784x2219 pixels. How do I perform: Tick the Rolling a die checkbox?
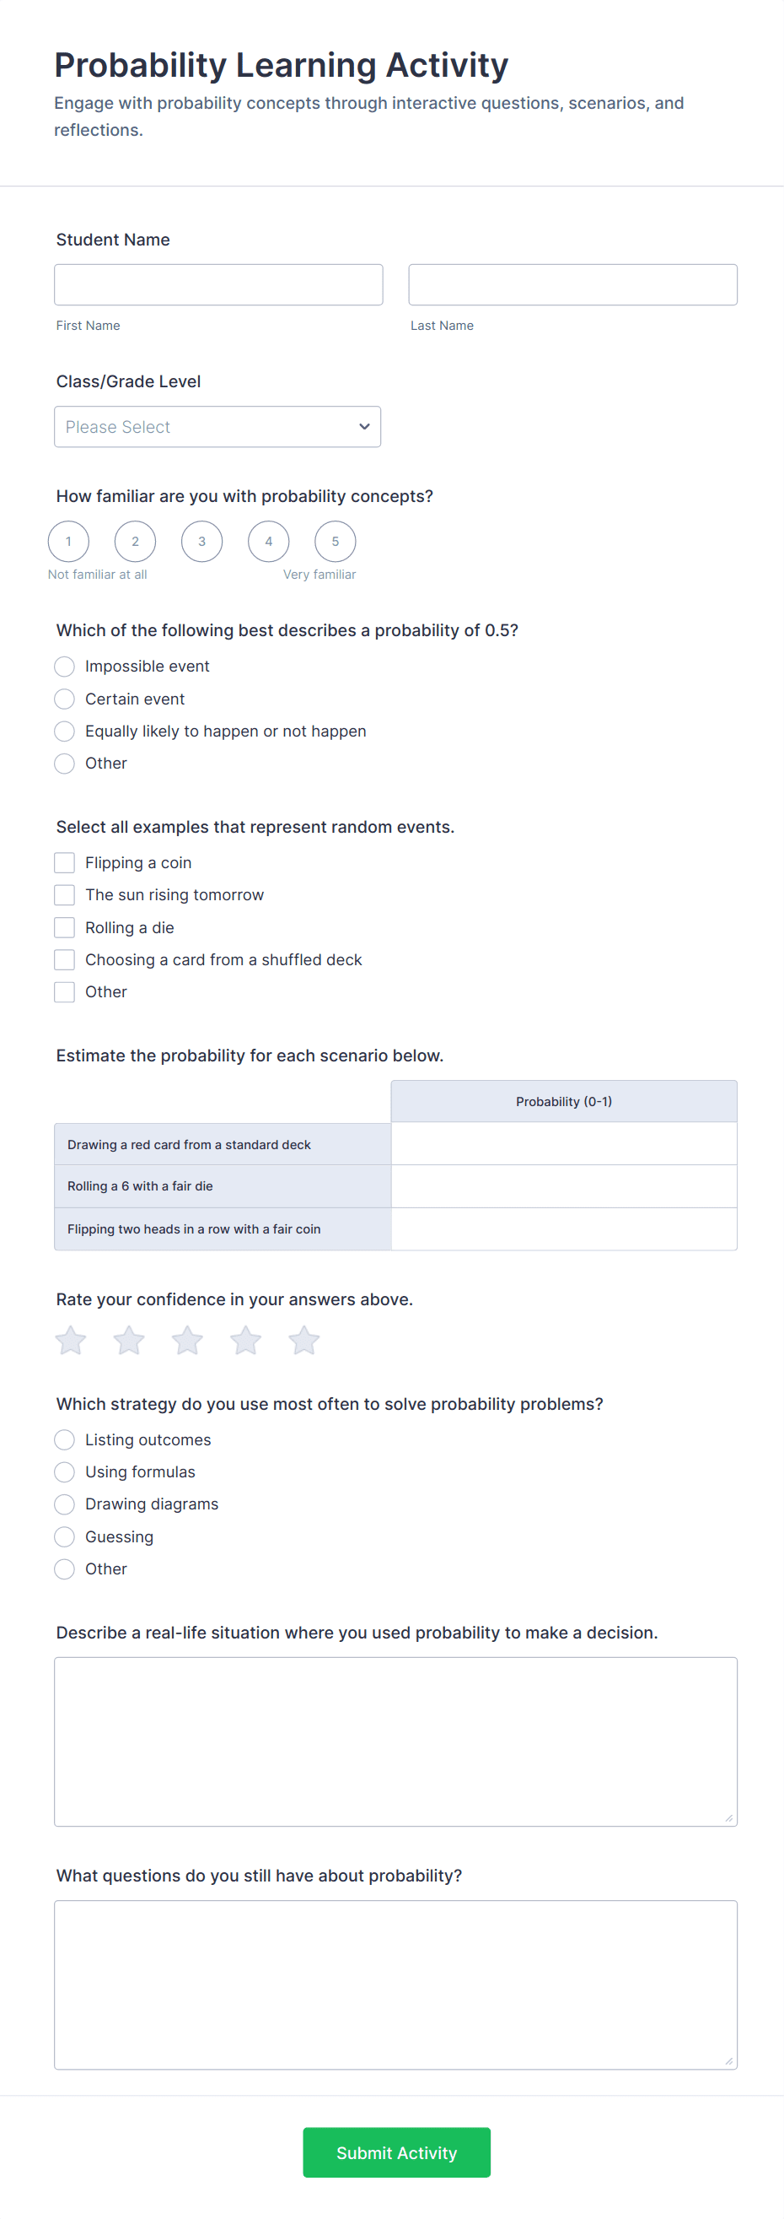tap(65, 928)
